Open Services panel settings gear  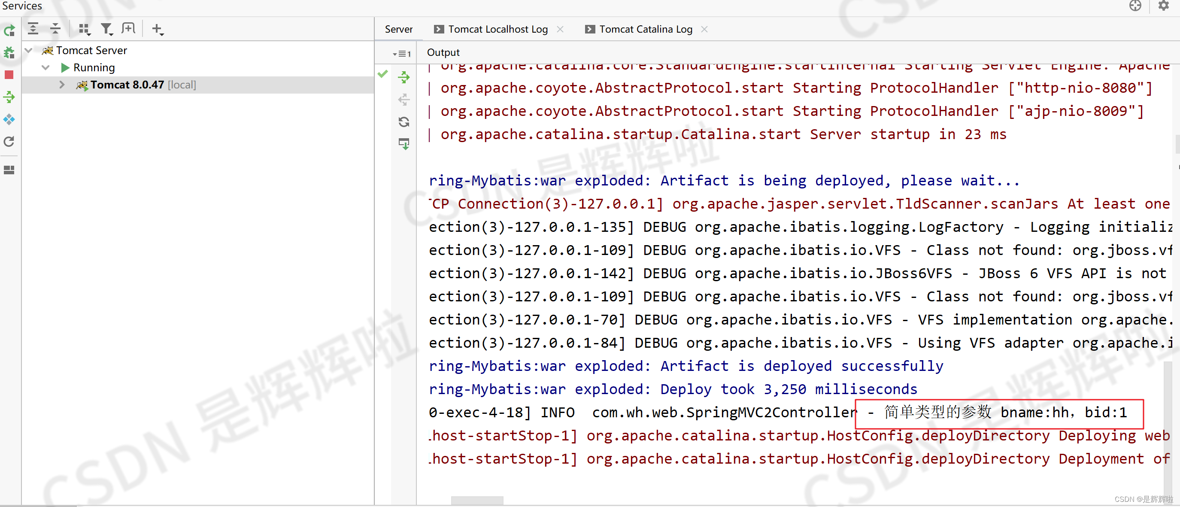click(1163, 6)
